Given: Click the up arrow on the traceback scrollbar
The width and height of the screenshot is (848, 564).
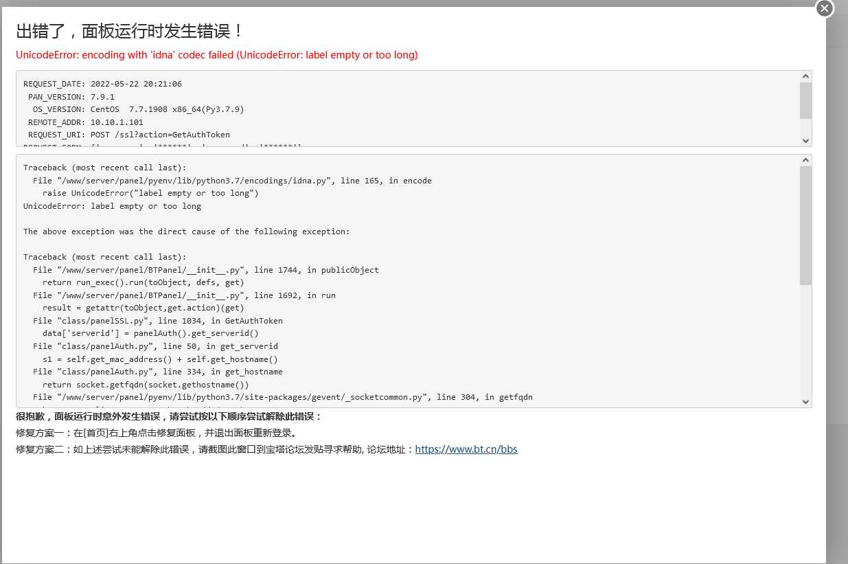Looking at the screenshot, I should click(x=805, y=161).
